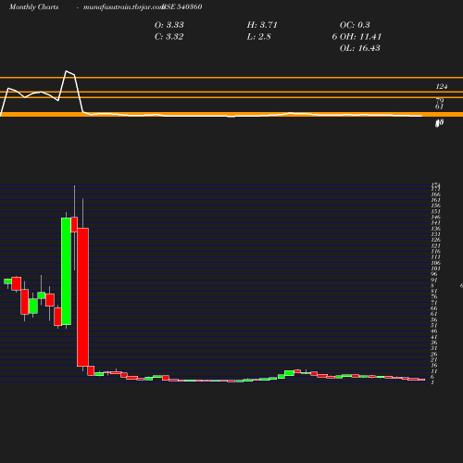The width and height of the screenshot is (463, 463).
Task: Click the "151" price axis label
Action: (x=436, y=211)
